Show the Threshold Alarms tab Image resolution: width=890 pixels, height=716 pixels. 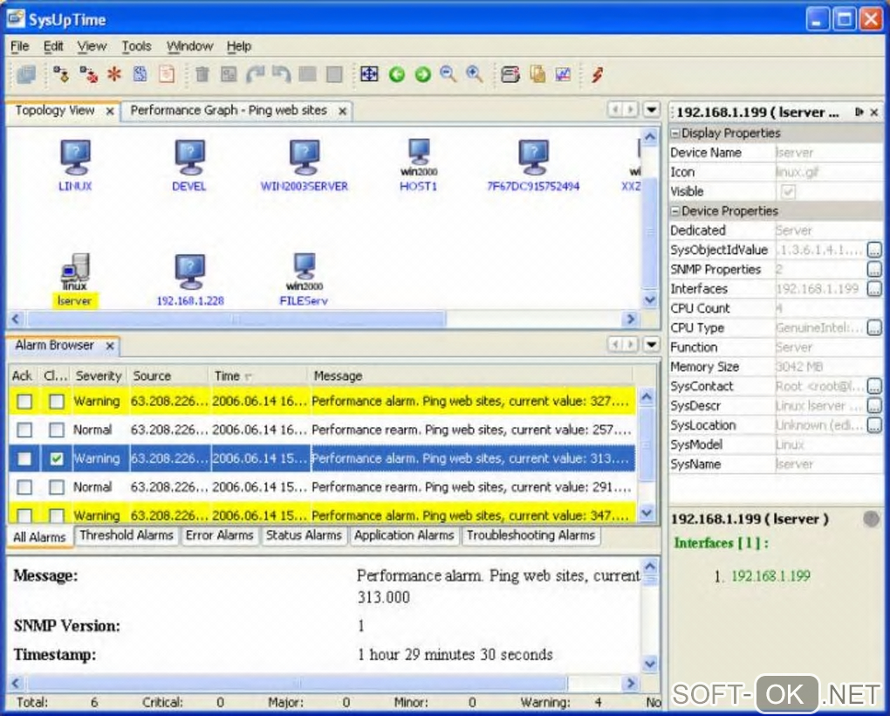127,536
